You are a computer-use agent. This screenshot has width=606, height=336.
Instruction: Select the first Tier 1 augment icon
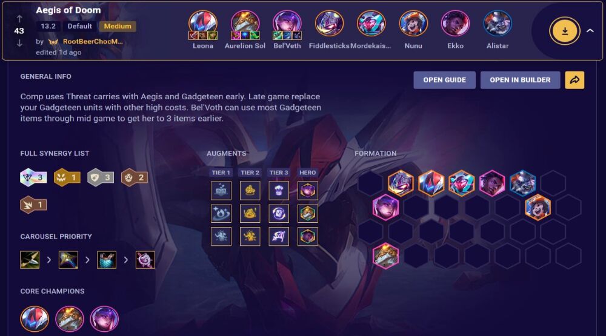point(221,190)
